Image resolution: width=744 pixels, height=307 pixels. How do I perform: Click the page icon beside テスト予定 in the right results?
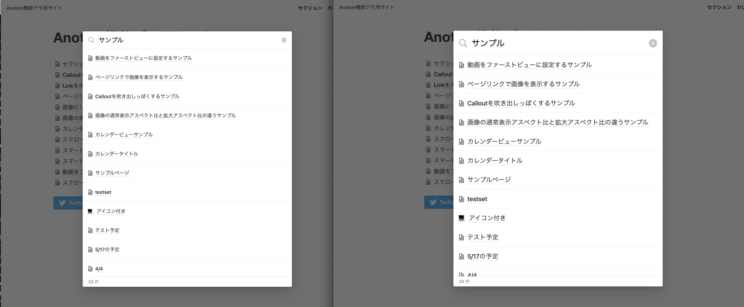click(x=461, y=238)
